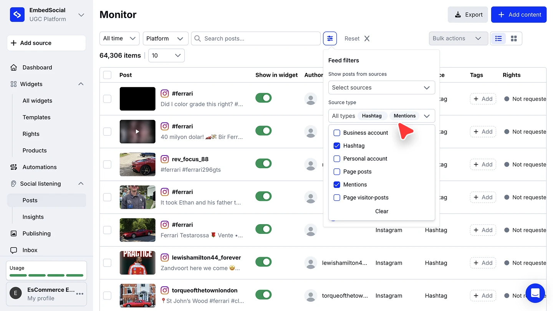Open Rights in sidebar
This screenshot has width=553, height=311.
pyautogui.click(x=31, y=134)
